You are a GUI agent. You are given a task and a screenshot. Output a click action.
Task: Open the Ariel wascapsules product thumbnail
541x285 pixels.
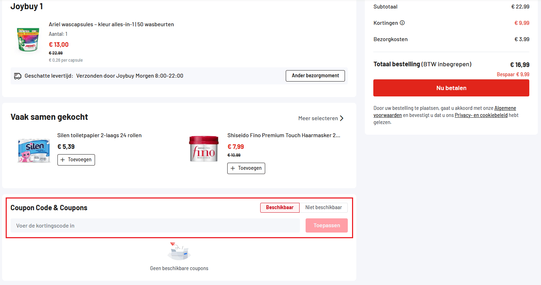[28, 40]
